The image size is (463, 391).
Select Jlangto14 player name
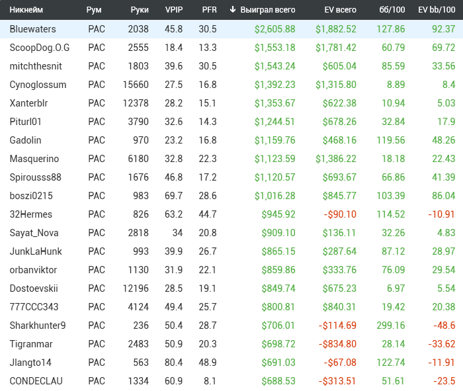pos(30,363)
